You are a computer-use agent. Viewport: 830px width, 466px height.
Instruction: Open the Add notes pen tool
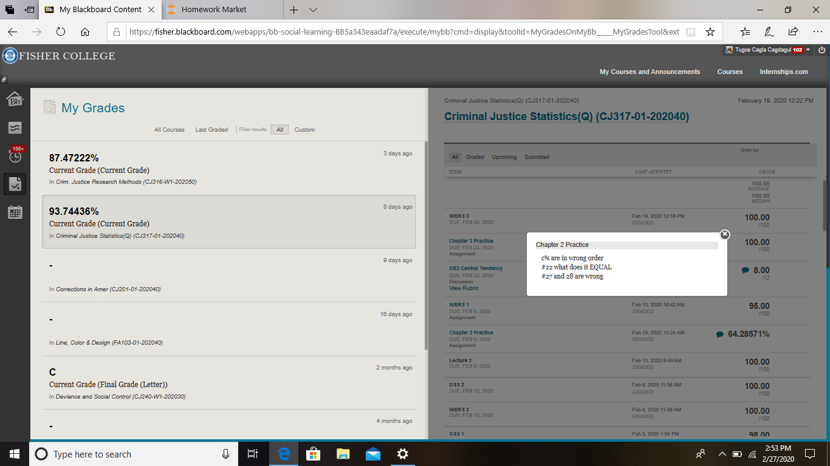[769, 32]
